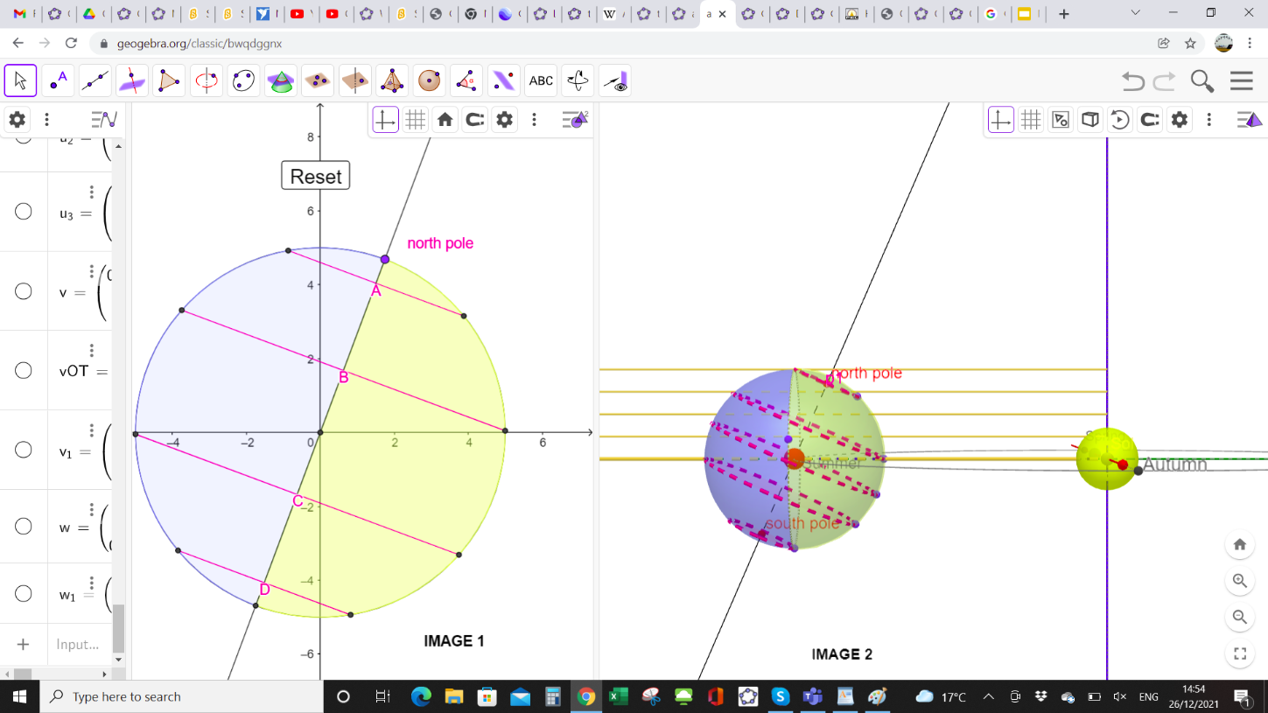Viewport: 1268px width, 713px height.
Task: Open the GeoGebra hamburger main menu
Action: [1242, 80]
